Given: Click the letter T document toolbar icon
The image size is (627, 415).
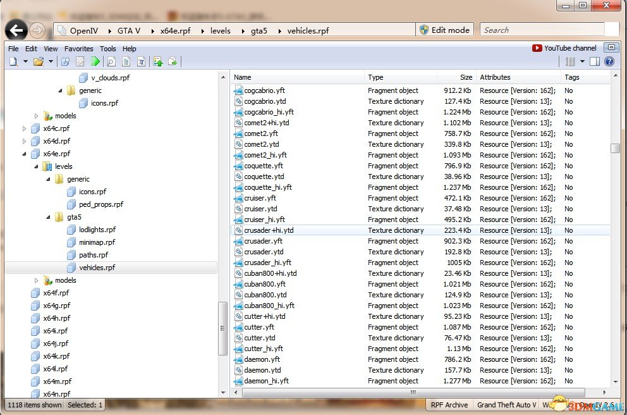Looking at the screenshot, I should tap(141, 61).
